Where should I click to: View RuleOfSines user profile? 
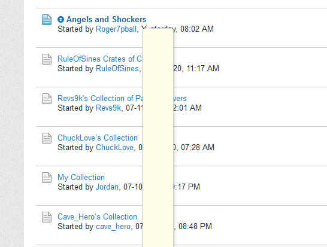pos(117,69)
